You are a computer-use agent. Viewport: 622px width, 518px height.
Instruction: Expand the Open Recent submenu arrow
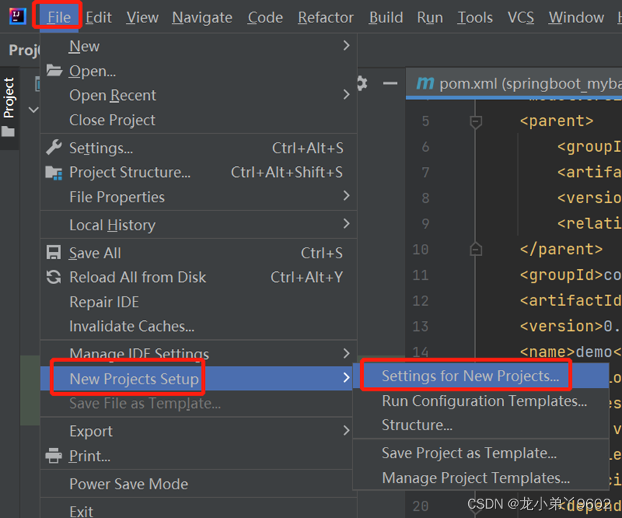tap(347, 94)
